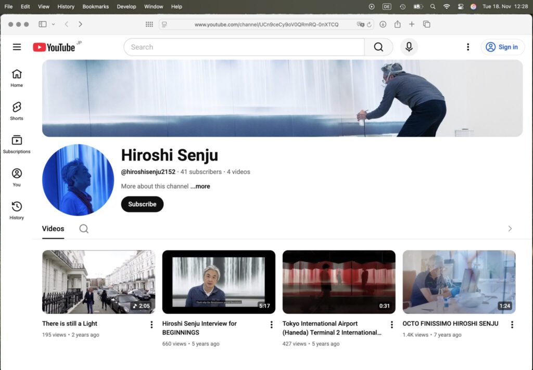Search within channel using magnifier icon
Viewport: 533px width, 370px height.
[x=84, y=229]
